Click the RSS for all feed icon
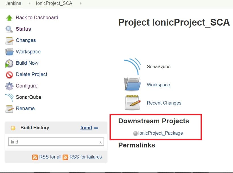The width and height of the screenshot is (233, 173). click(35, 157)
